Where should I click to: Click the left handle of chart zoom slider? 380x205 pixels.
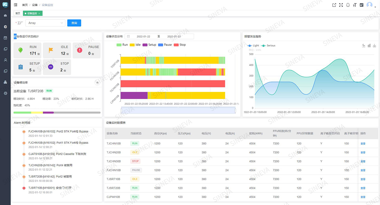121,110
